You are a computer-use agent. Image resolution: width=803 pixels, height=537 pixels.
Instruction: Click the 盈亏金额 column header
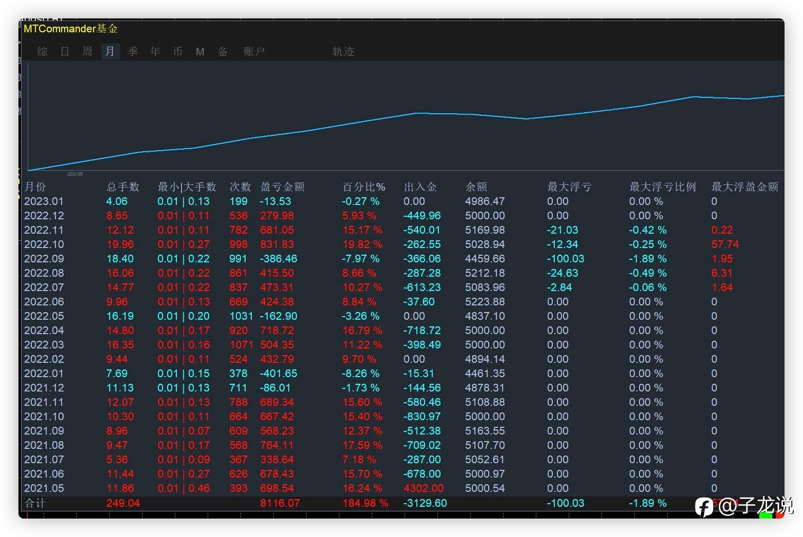pyautogui.click(x=282, y=187)
